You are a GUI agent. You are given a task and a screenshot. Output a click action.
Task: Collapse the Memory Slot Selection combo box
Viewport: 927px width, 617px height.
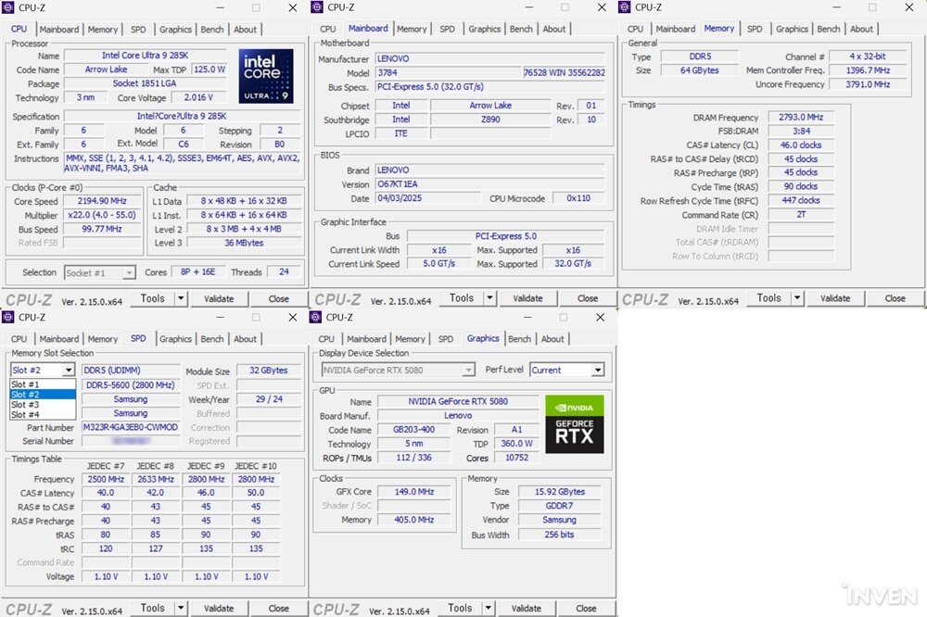69,370
